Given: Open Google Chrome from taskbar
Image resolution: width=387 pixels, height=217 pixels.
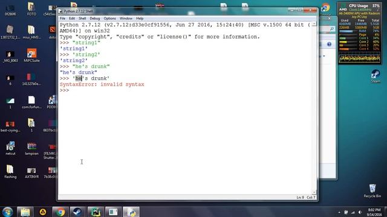Looking at the screenshot, I should tap(60, 212).
